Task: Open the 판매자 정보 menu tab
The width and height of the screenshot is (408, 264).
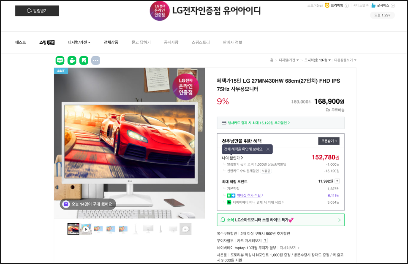Action: click(232, 42)
